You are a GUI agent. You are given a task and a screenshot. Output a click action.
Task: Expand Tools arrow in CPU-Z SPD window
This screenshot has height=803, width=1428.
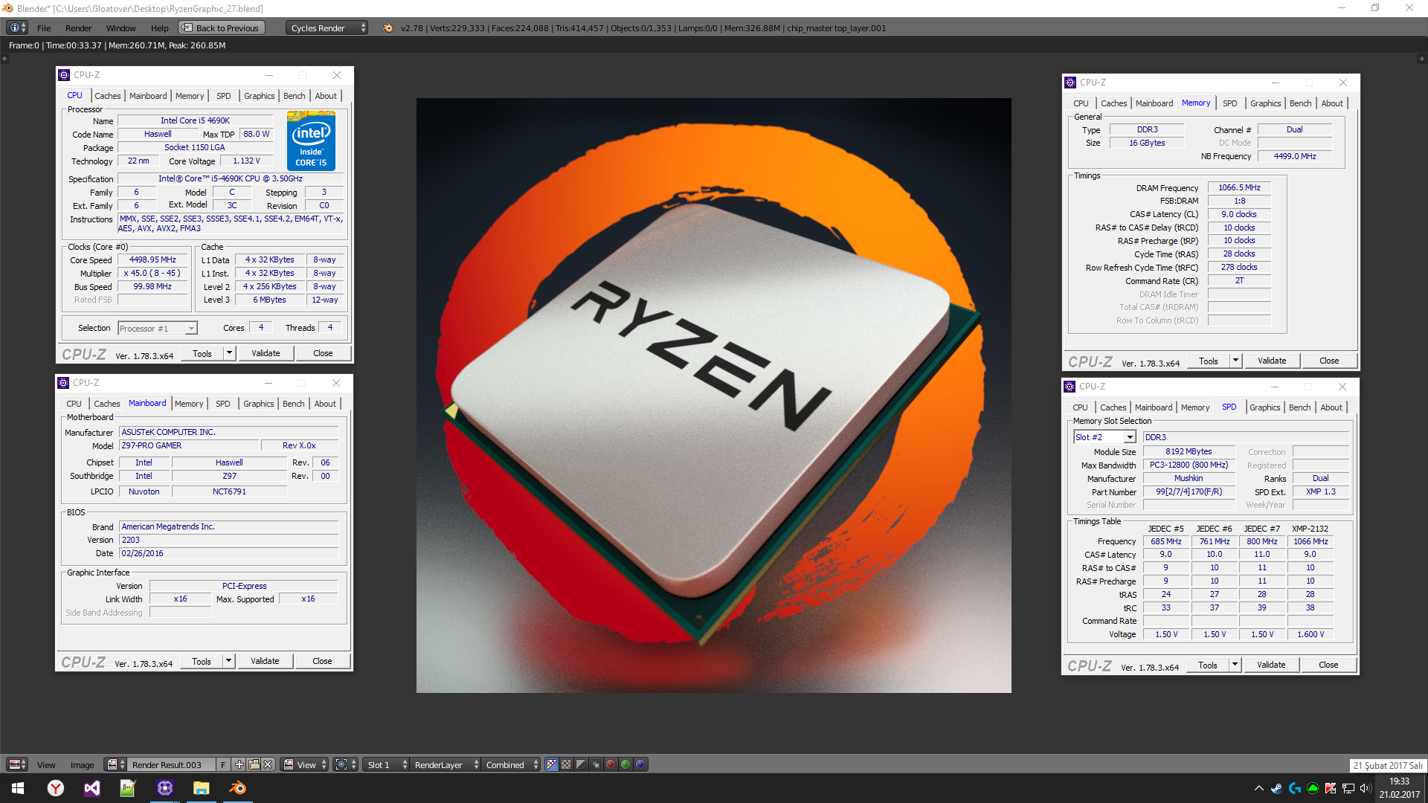(x=1235, y=665)
